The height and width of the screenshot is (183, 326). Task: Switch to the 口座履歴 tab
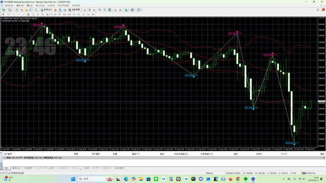pyautogui.click(x=28, y=168)
